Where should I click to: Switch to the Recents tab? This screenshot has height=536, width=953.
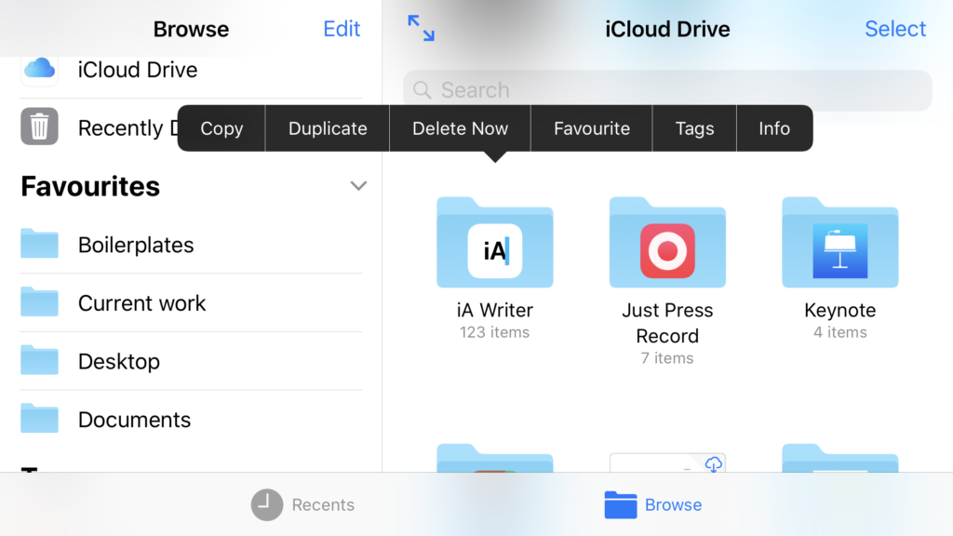click(302, 504)
